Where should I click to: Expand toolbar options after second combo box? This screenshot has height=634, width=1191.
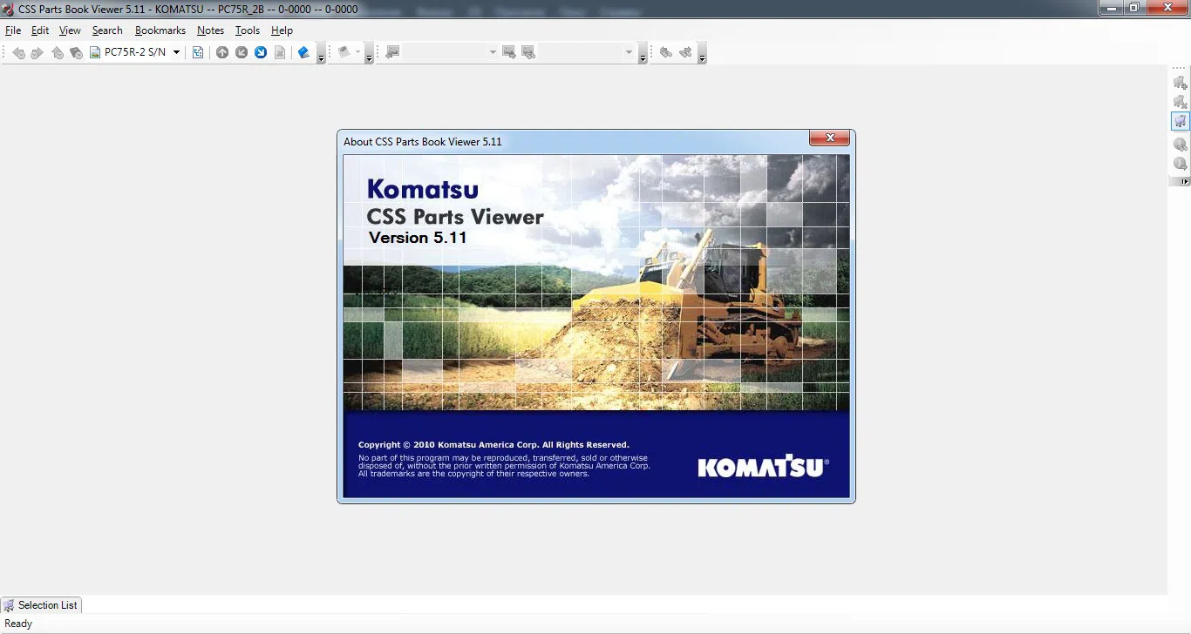click(x=643, y=55)
